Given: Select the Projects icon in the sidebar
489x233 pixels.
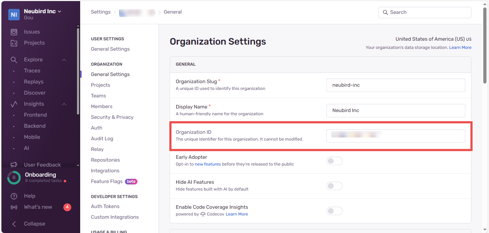Looking at the screenshot, I should tap(14, 42).
